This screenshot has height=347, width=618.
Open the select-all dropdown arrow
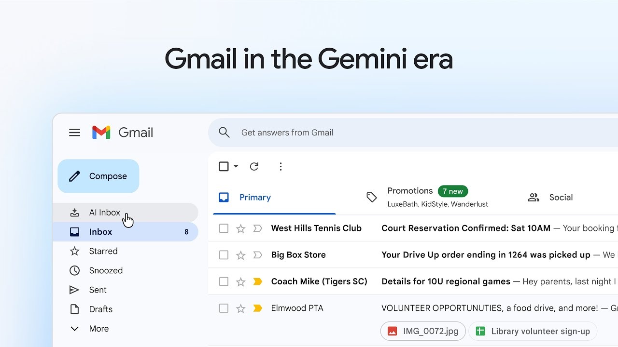point(236,166)
